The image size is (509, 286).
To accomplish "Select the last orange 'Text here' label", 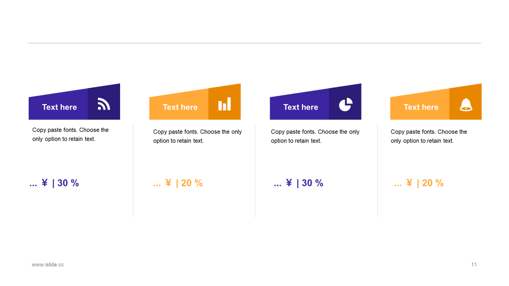I will pyautogui.click(x=421, y=107).
